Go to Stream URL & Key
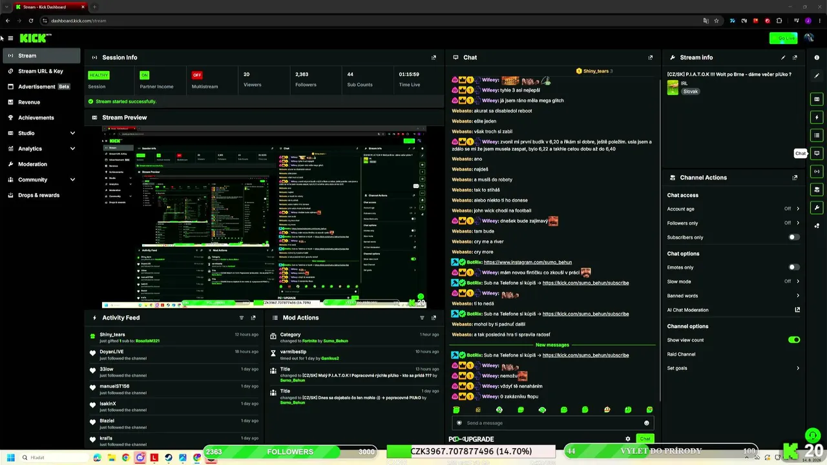The height and width of the screenshot is (465, 827). point(41,71)
